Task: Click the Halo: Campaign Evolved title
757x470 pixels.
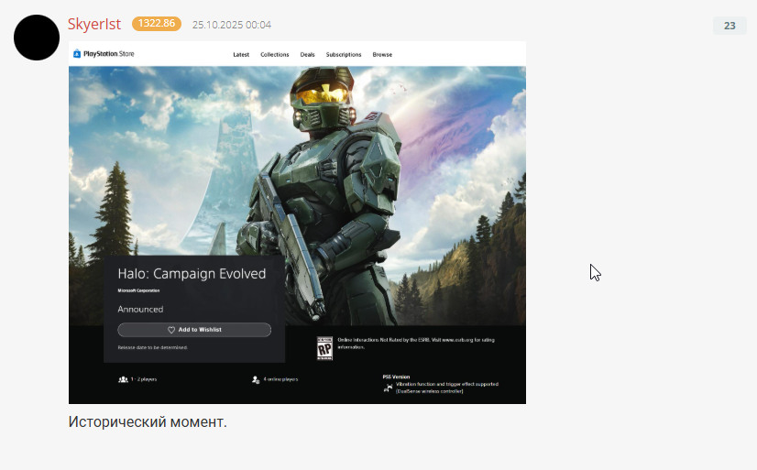Action: tap(192, 274)
